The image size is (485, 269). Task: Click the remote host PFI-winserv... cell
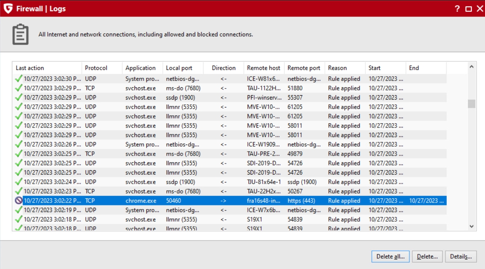click(x=264, y=97)
